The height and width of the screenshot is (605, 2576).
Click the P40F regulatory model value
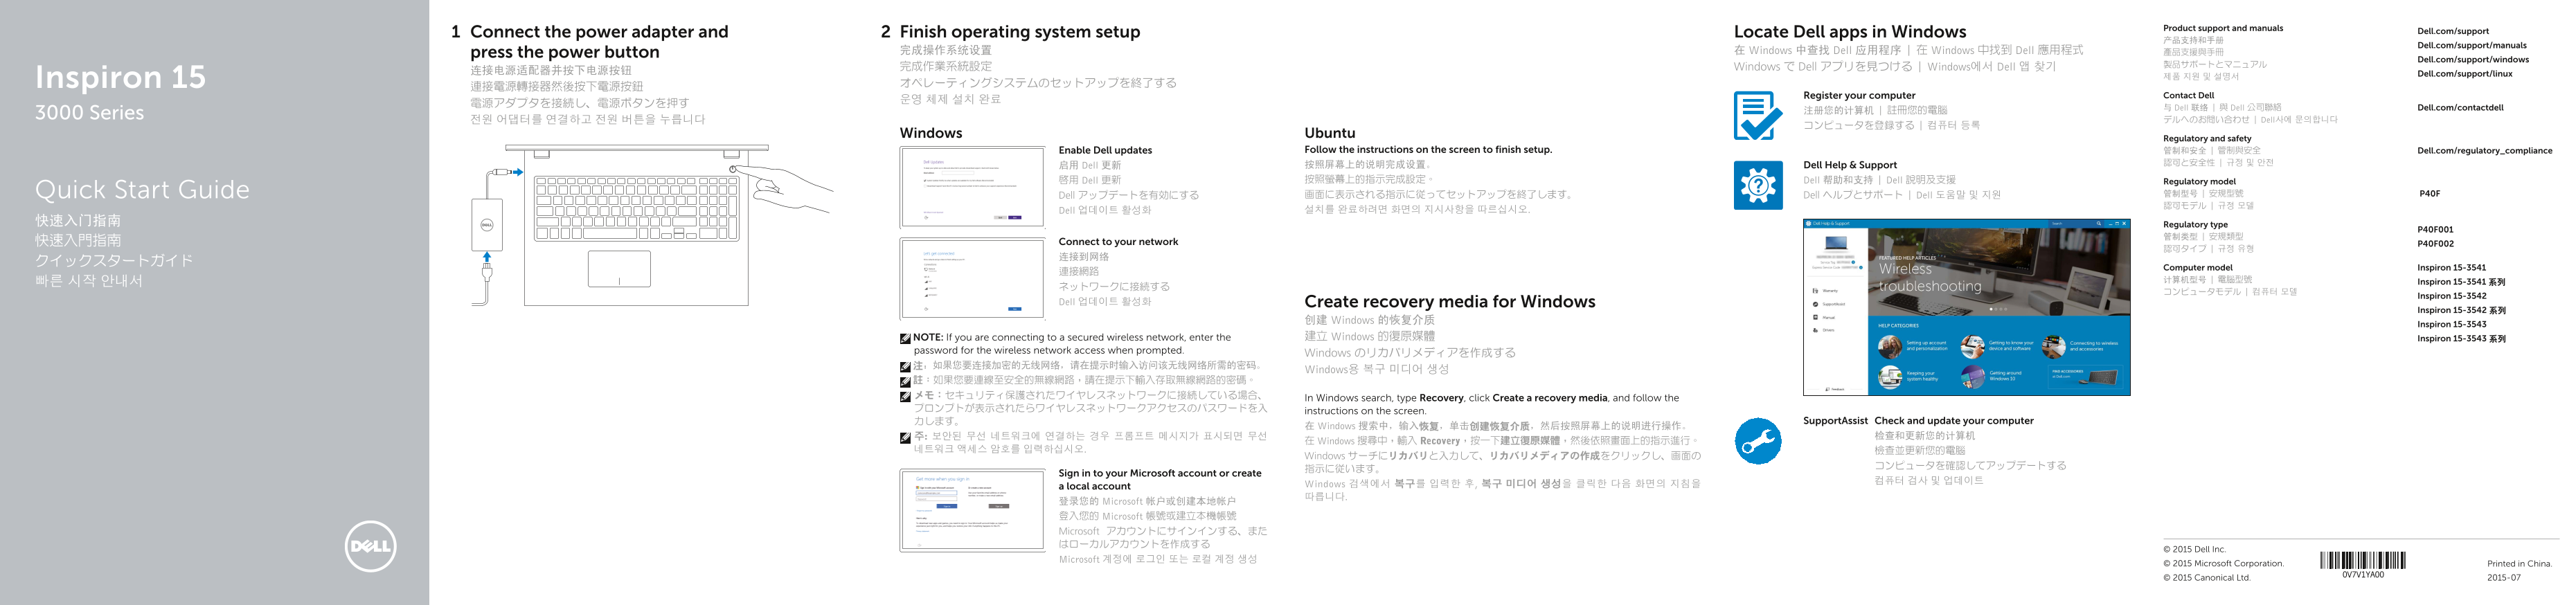point(2429,193)
